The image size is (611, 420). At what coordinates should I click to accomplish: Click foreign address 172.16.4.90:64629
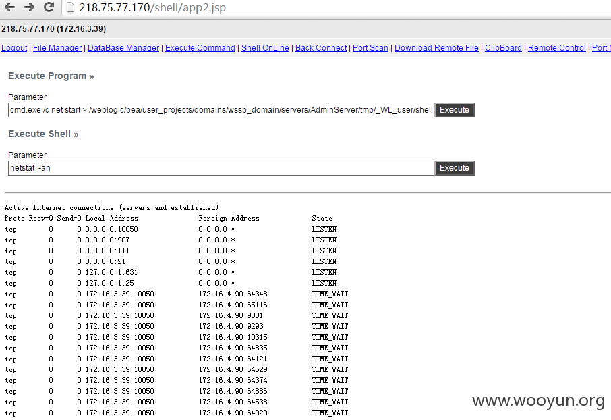233,369
